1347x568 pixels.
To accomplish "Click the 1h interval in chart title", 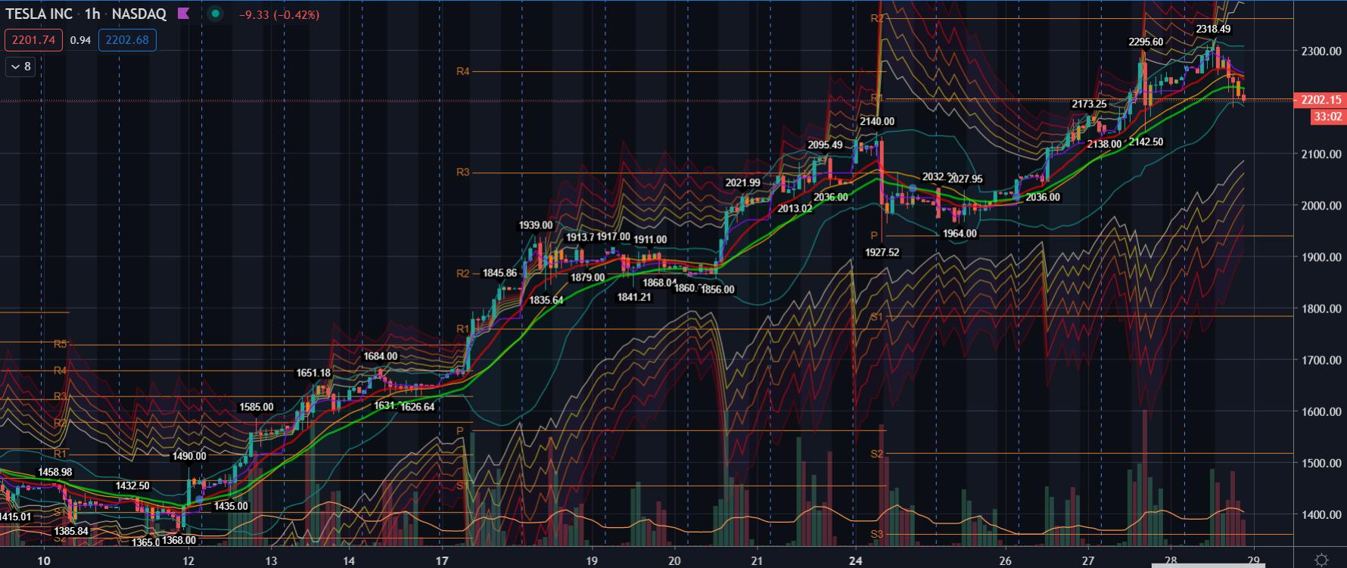I will [x=92, y=14].
